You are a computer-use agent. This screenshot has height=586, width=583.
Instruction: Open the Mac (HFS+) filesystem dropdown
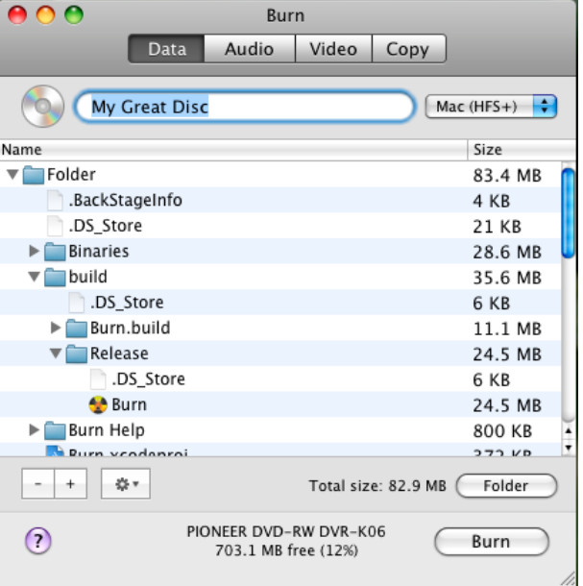pyautogui.click(x=491, y=107)
